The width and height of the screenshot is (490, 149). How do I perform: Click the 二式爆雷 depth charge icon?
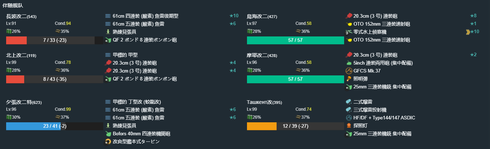tap(349, 102)
